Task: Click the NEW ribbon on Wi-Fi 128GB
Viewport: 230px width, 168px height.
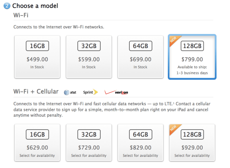Action: tap(174, 40)
